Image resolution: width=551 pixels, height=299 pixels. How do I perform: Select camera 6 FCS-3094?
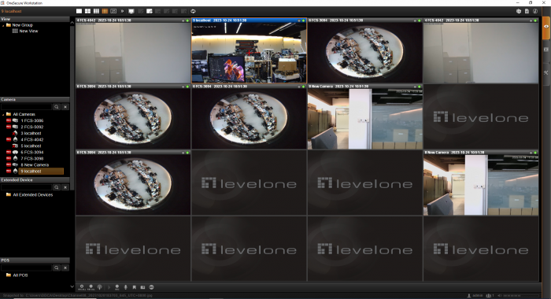point(32,152)
